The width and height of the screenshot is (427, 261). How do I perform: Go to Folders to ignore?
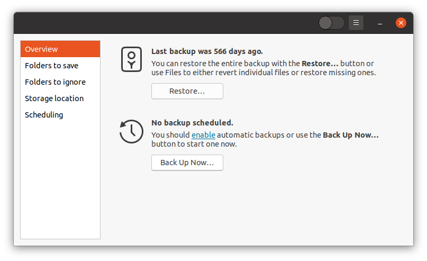click(x=60, y=82)
